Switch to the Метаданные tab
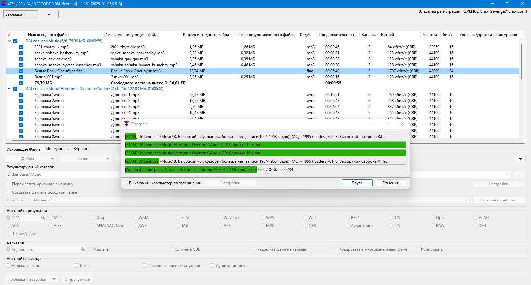The height and width of the screenshot is (285, 531). click(x=57, y=149)
